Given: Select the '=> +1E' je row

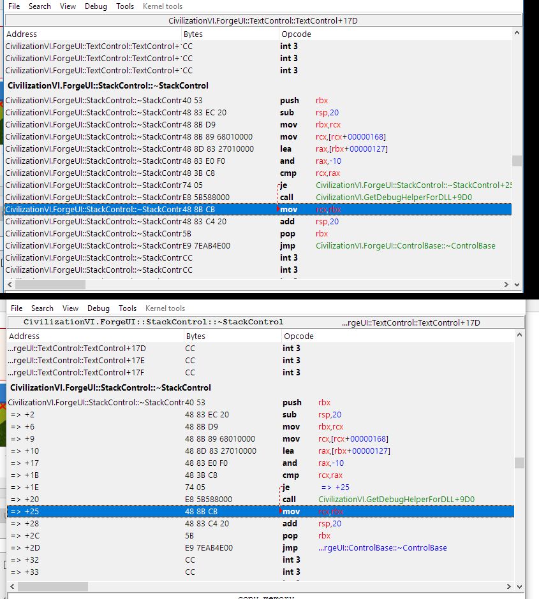Looking at the screenshot, I should [x=261, y=487].
